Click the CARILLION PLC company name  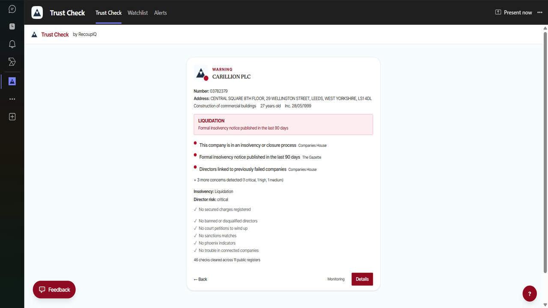point(232,77)
